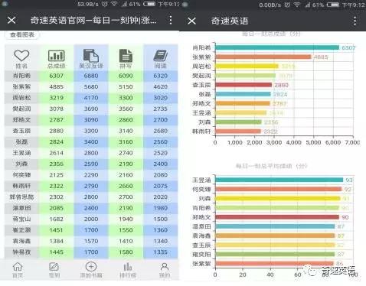
Task: Click the teal 6307 bar for 肖阳希
Action: coord(277,47)
